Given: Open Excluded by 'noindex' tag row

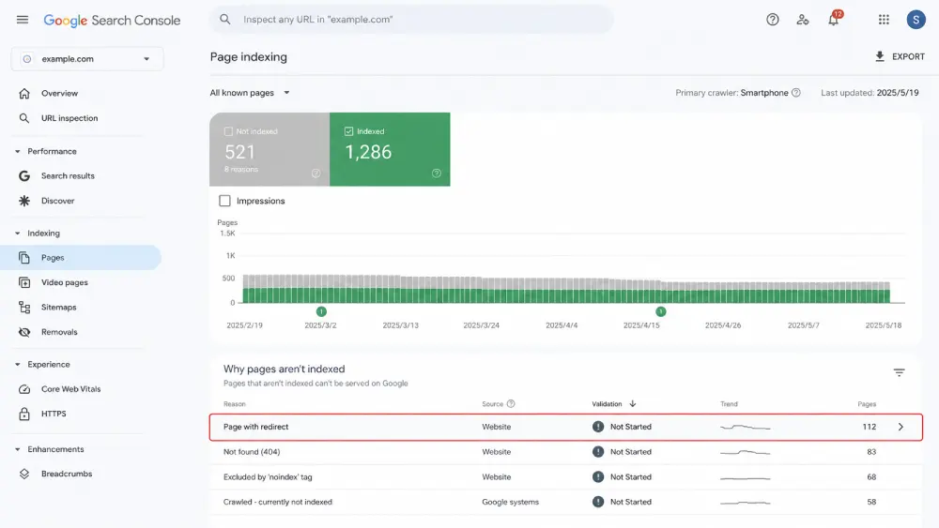Looking at the screenshot, I should pyautogui.click(x=565, y=477).
